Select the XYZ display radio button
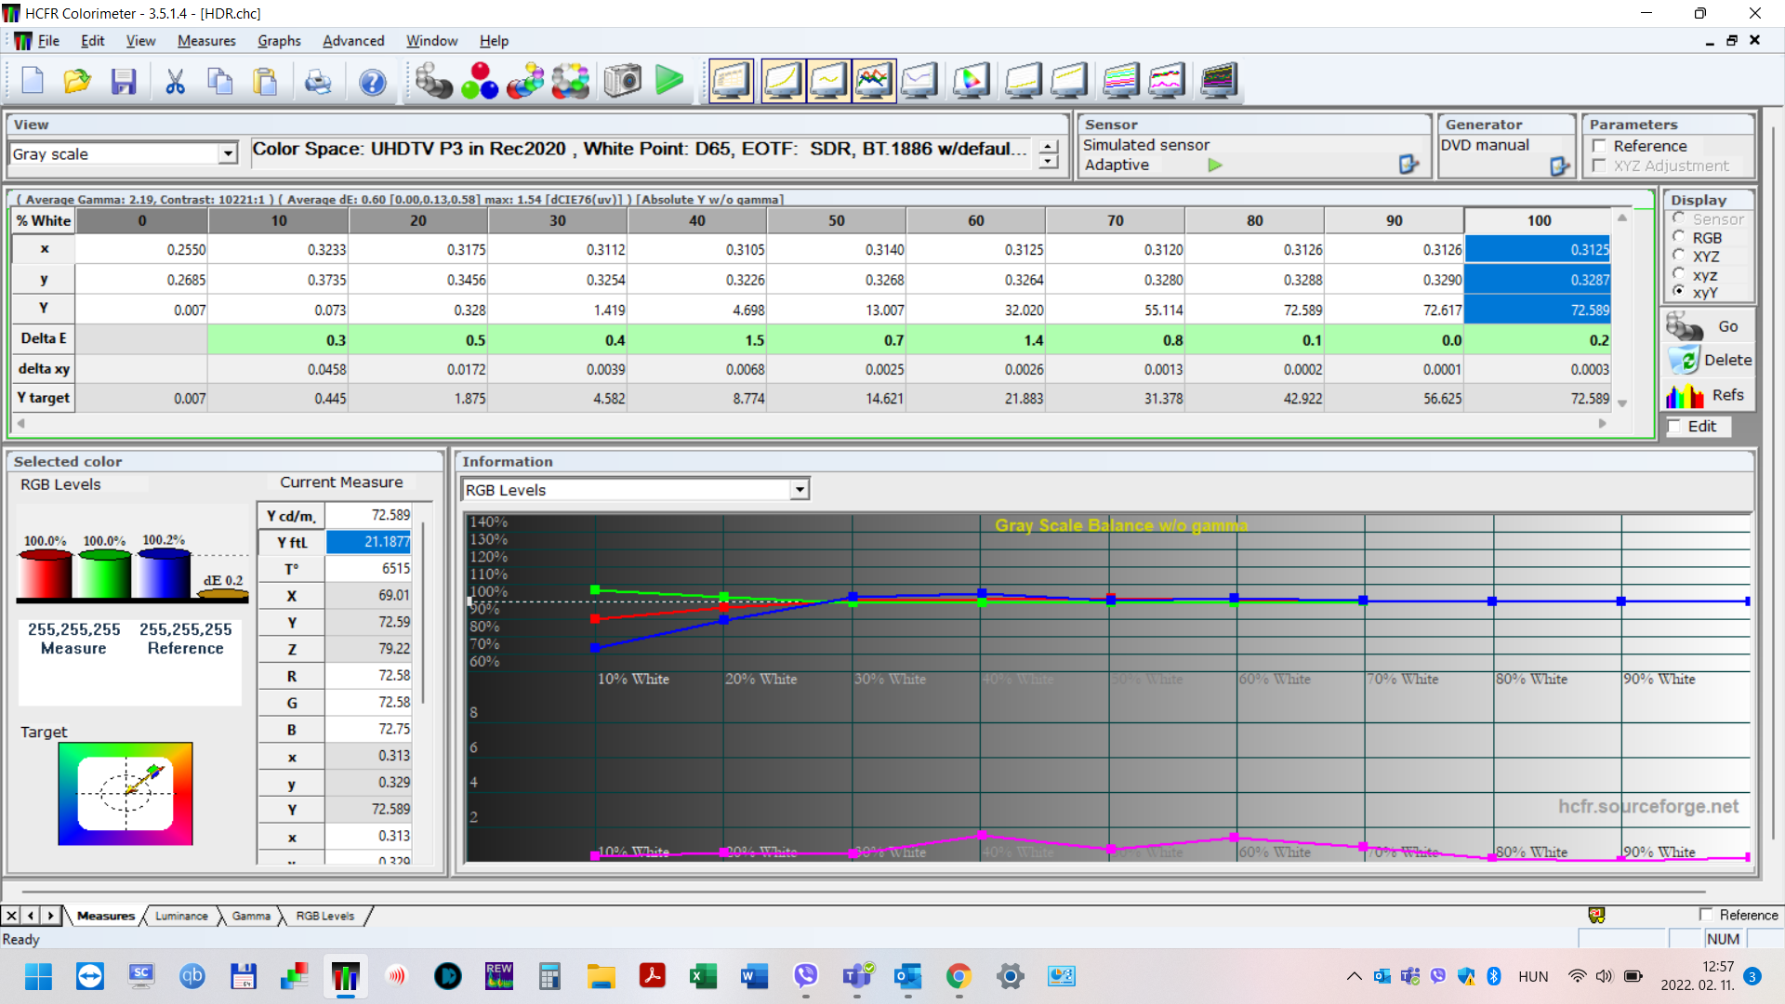The image size is (1785, 1004). [1679, 257]
